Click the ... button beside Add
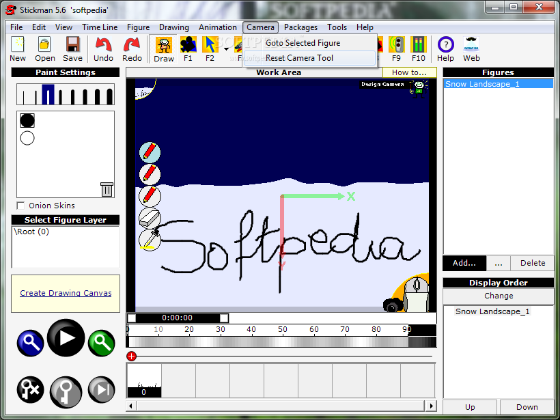The image size is (560, 420). point(499,263)
